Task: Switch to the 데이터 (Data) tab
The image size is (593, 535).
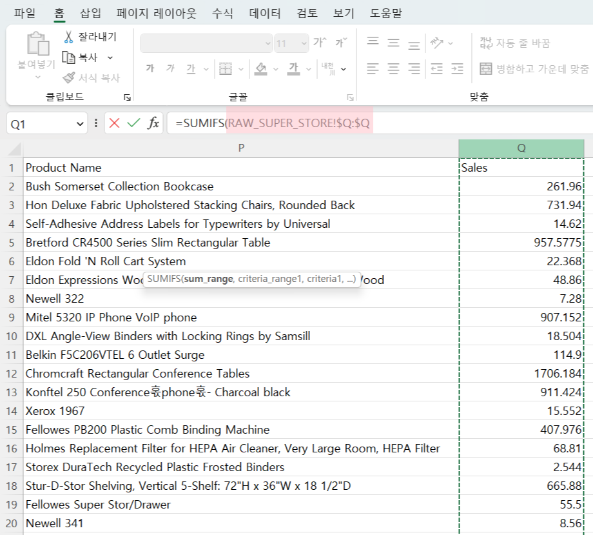Action: pos(265,14)
